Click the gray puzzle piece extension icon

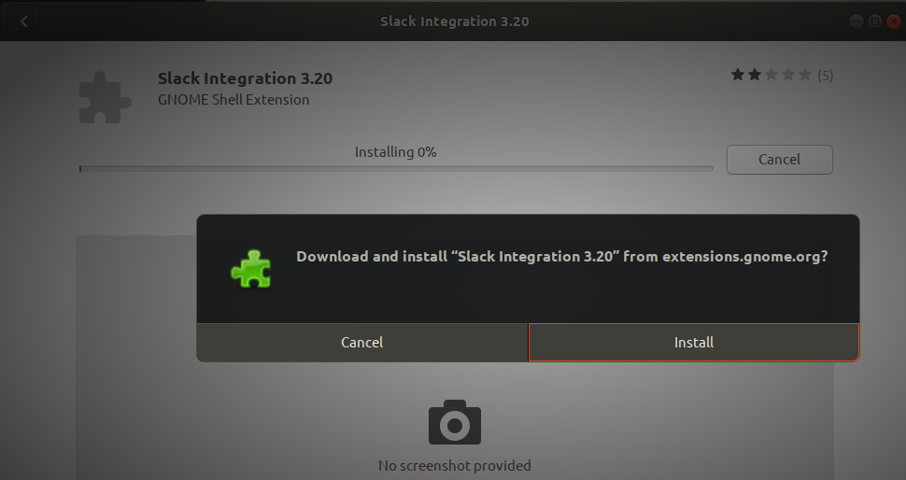(x=105, y=97)
